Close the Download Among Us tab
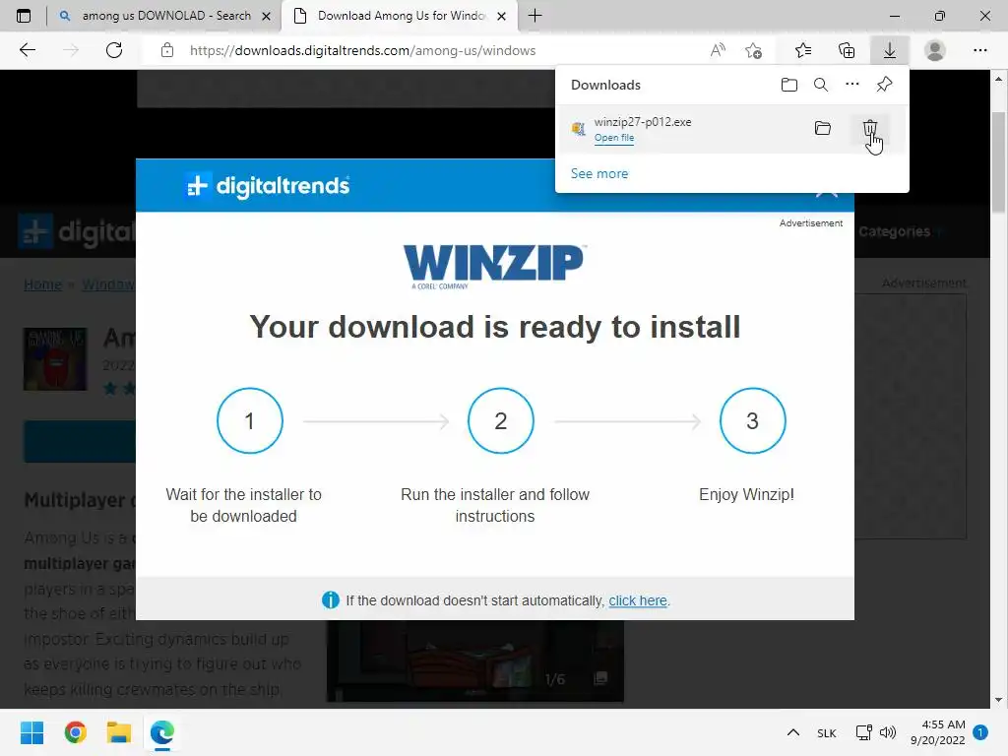 pyautogui.click(x=501, y=16)
